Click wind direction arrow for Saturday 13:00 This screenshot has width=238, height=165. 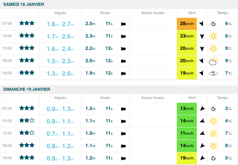(202, 48)
